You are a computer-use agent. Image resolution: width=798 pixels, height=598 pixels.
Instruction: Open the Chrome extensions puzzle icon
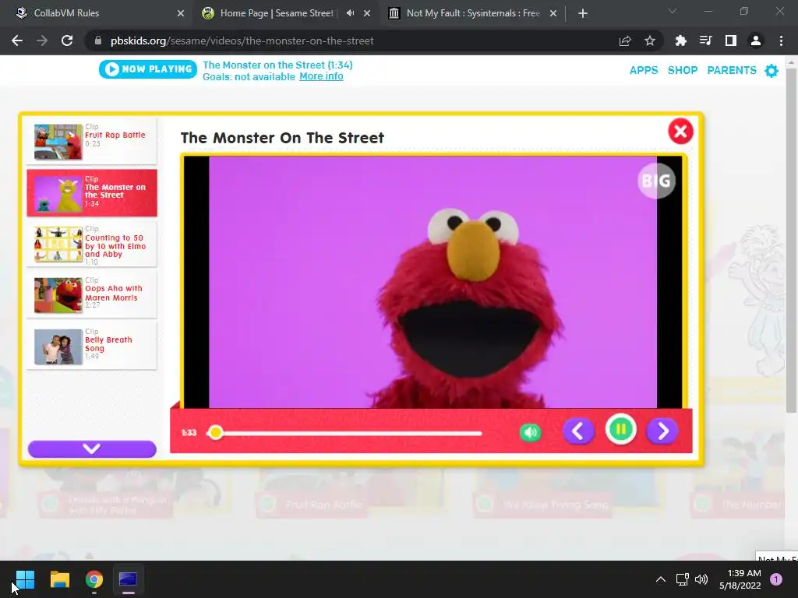(680, 40)
